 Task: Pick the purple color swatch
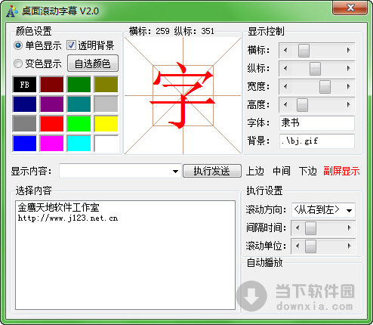tap(52, 104)
